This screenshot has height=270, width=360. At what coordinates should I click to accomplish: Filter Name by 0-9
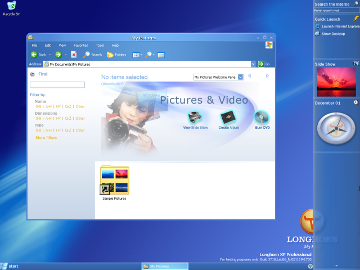[x=38, y=106]
